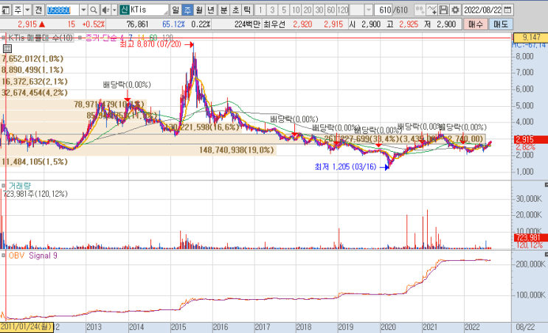
Task: Select interval 60 button
Action: (x=331, y=10)
